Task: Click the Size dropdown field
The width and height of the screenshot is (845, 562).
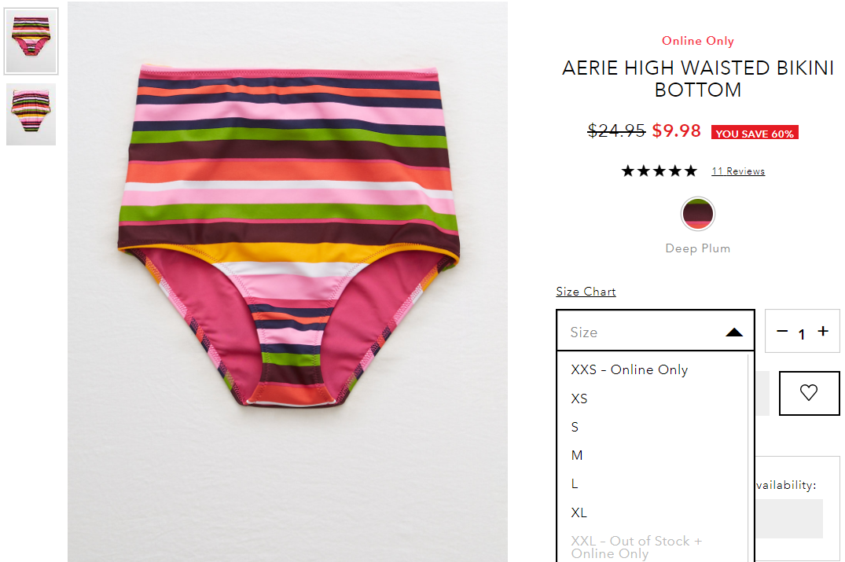Action: [x=656, y=330]
